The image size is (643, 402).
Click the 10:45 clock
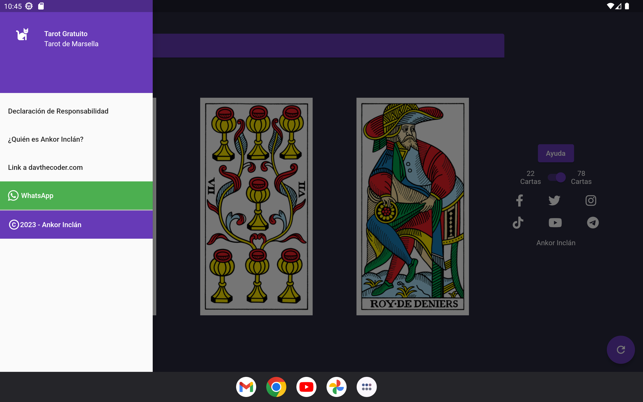13,6
